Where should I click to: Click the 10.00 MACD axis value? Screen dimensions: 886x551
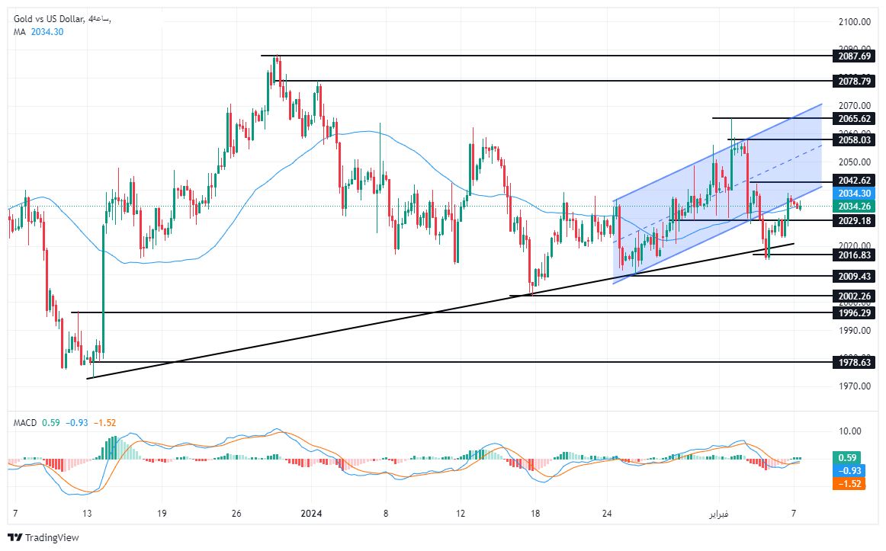click(x=850, y=431)
